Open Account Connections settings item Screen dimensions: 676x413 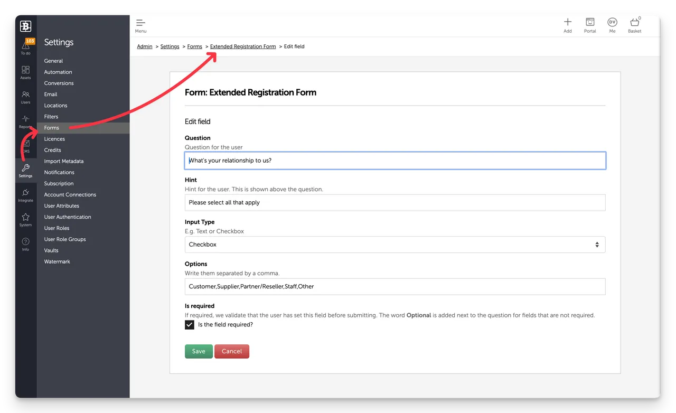(70, 194)
